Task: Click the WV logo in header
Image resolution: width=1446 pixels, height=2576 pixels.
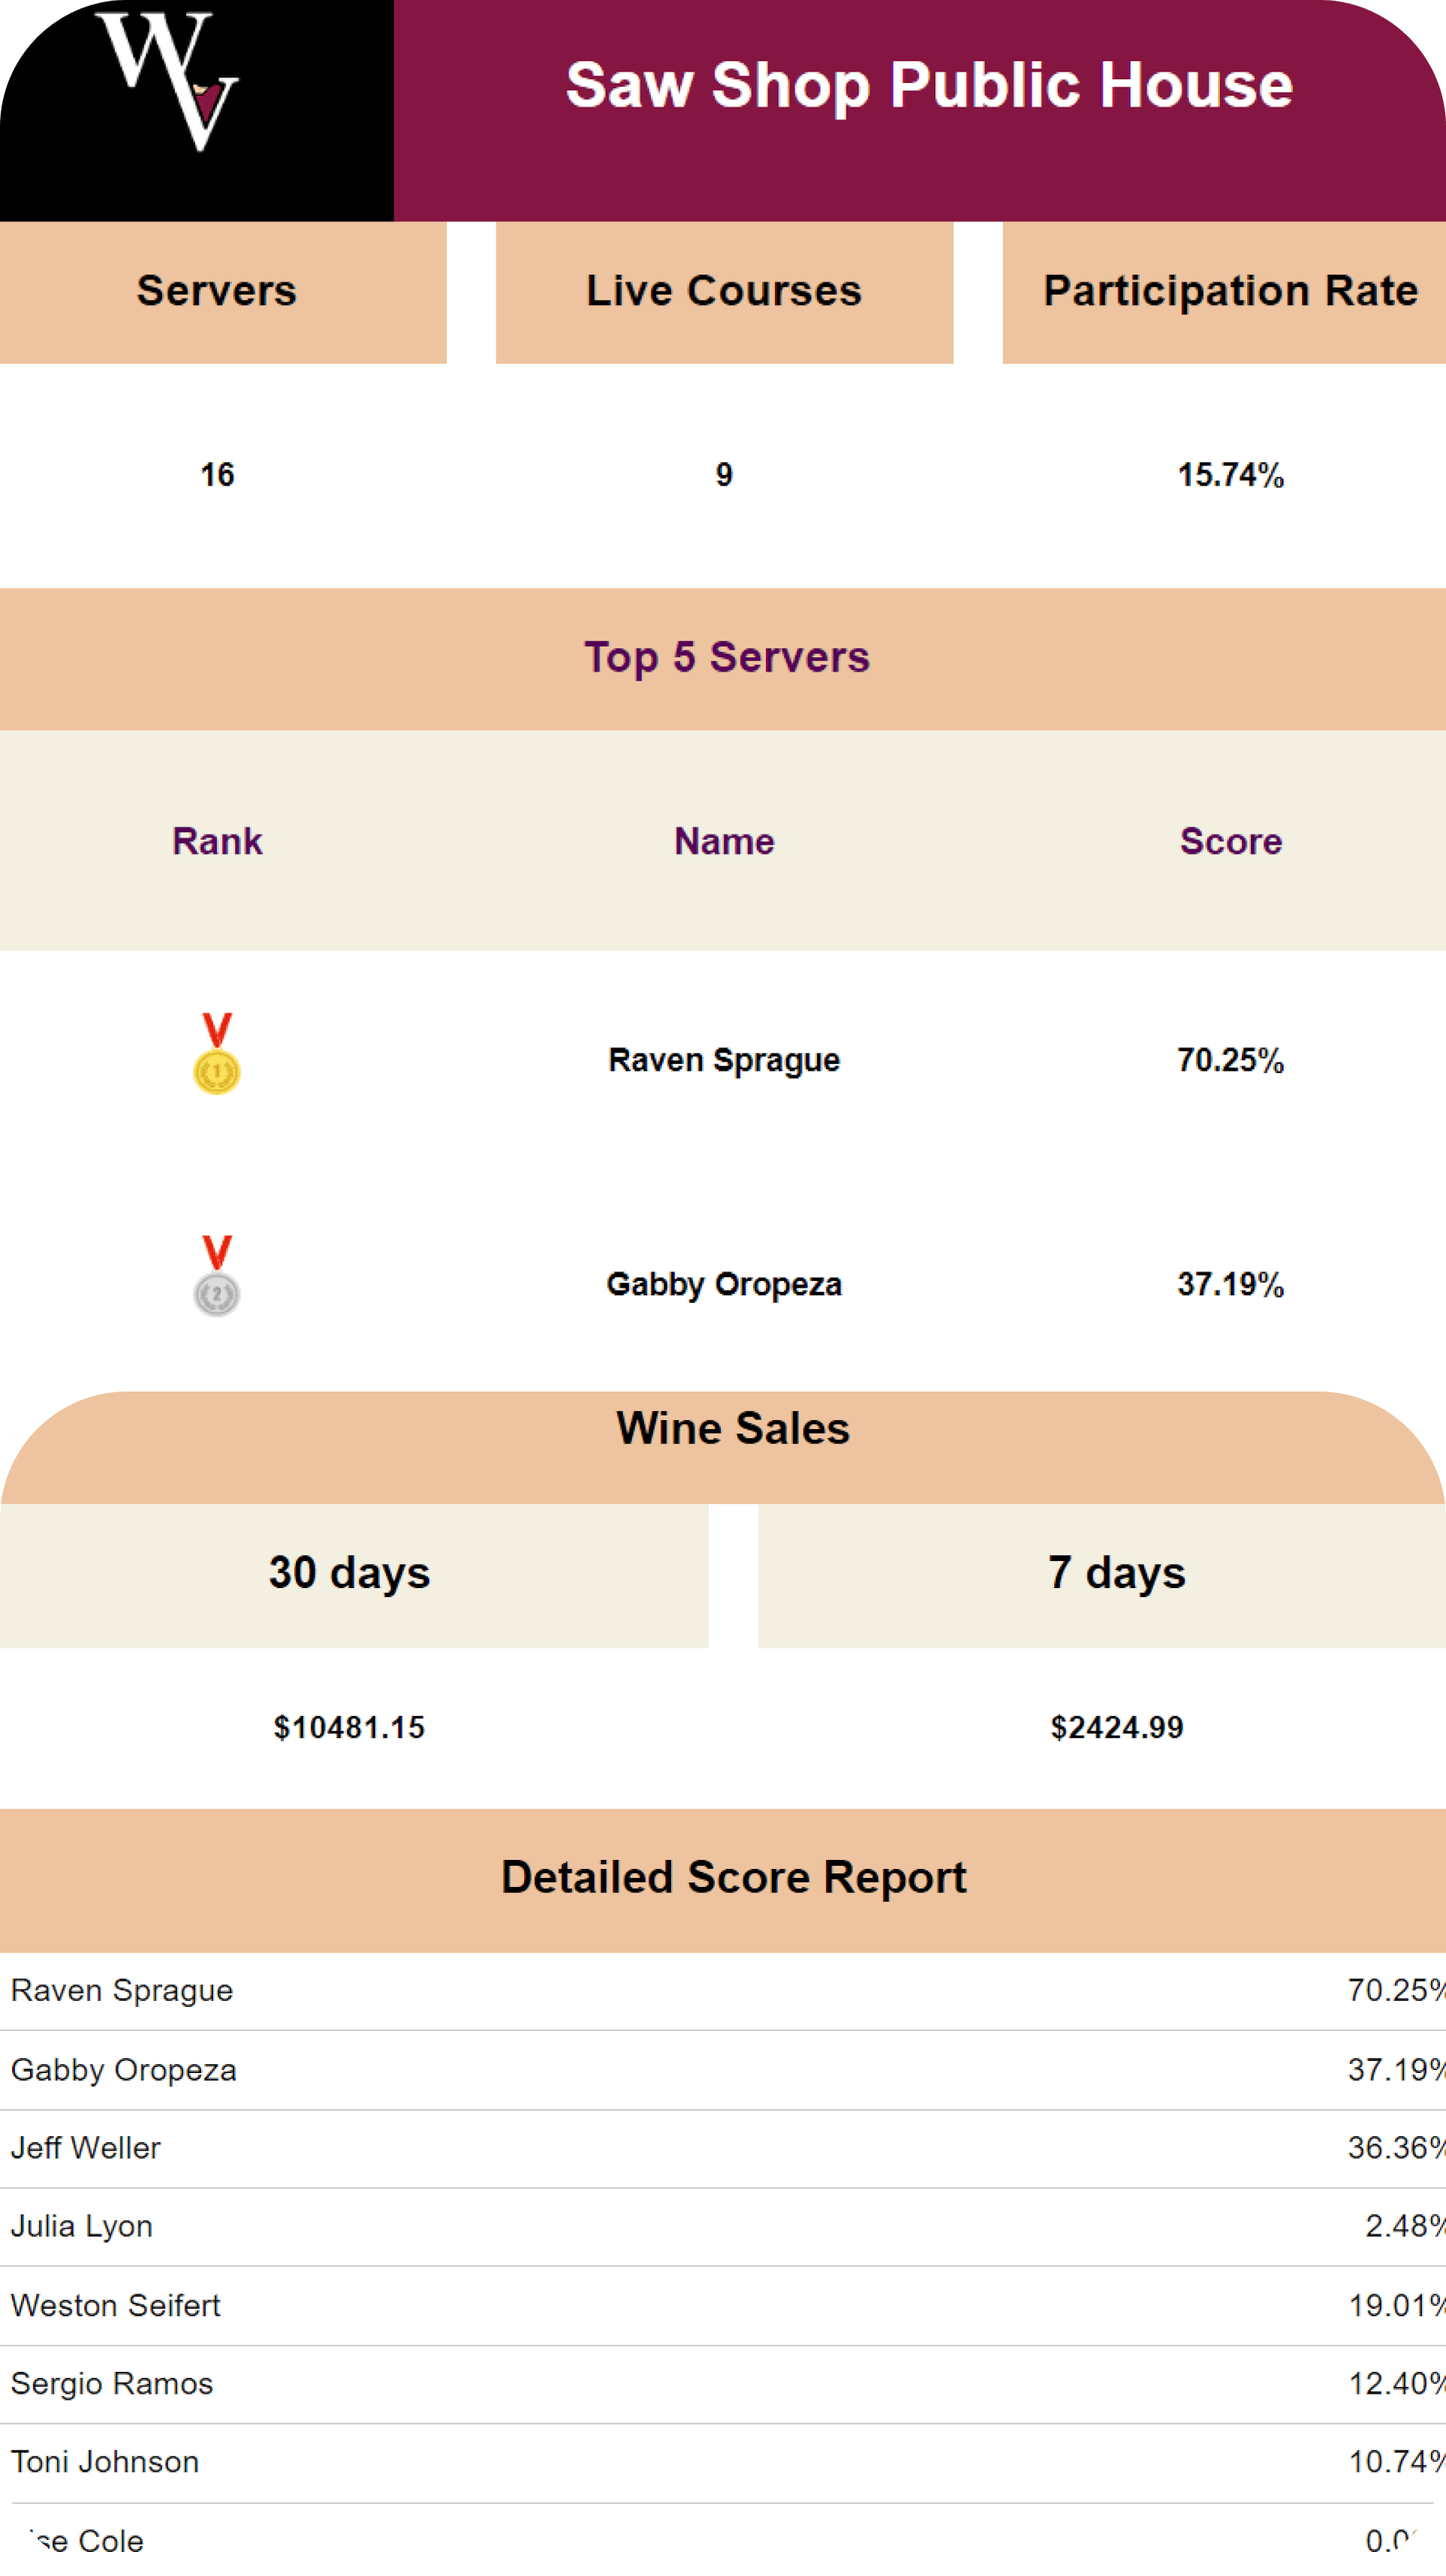Action: (x=168, y=84)
